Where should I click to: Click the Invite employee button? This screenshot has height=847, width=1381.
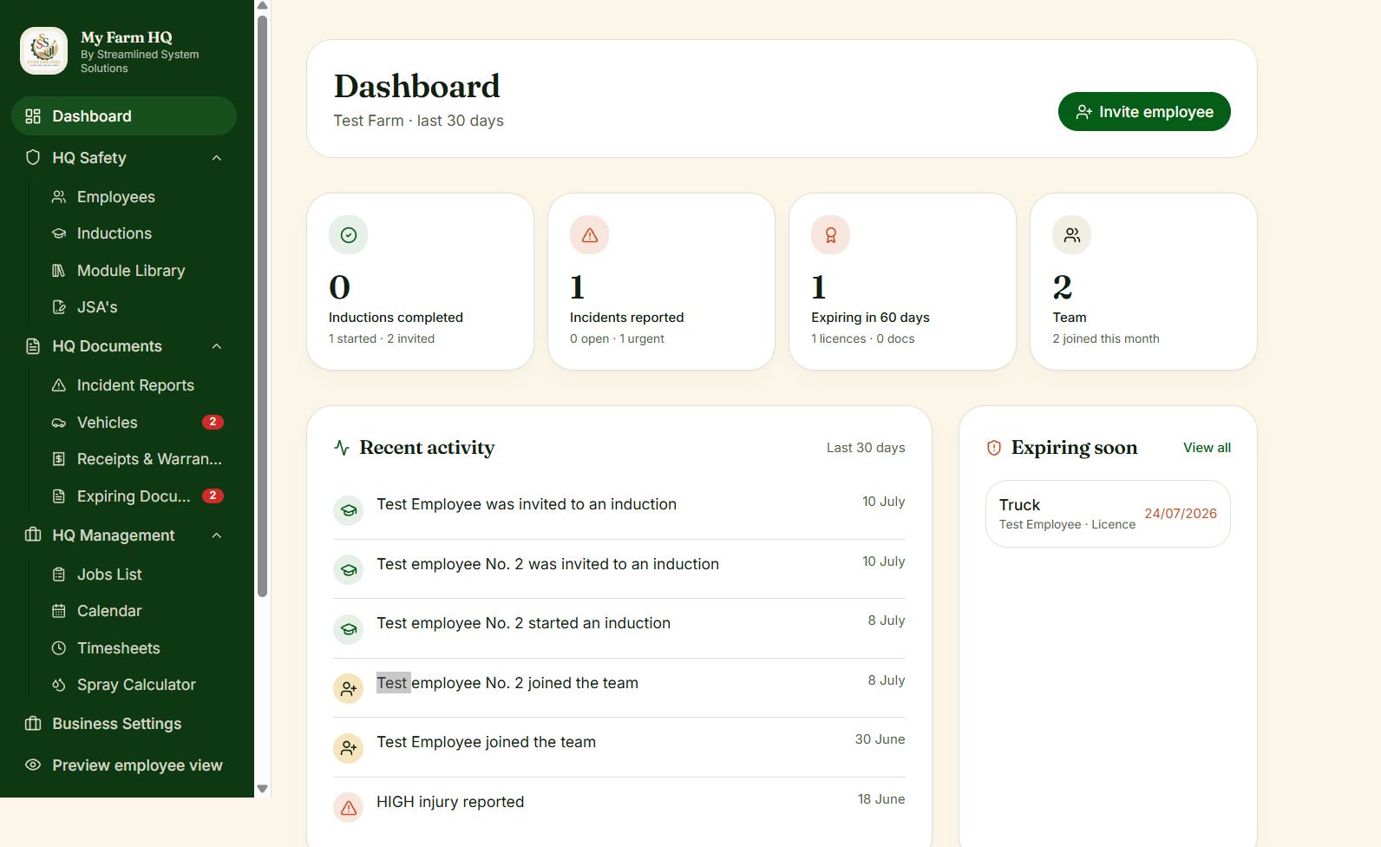tap(1144, 112)
